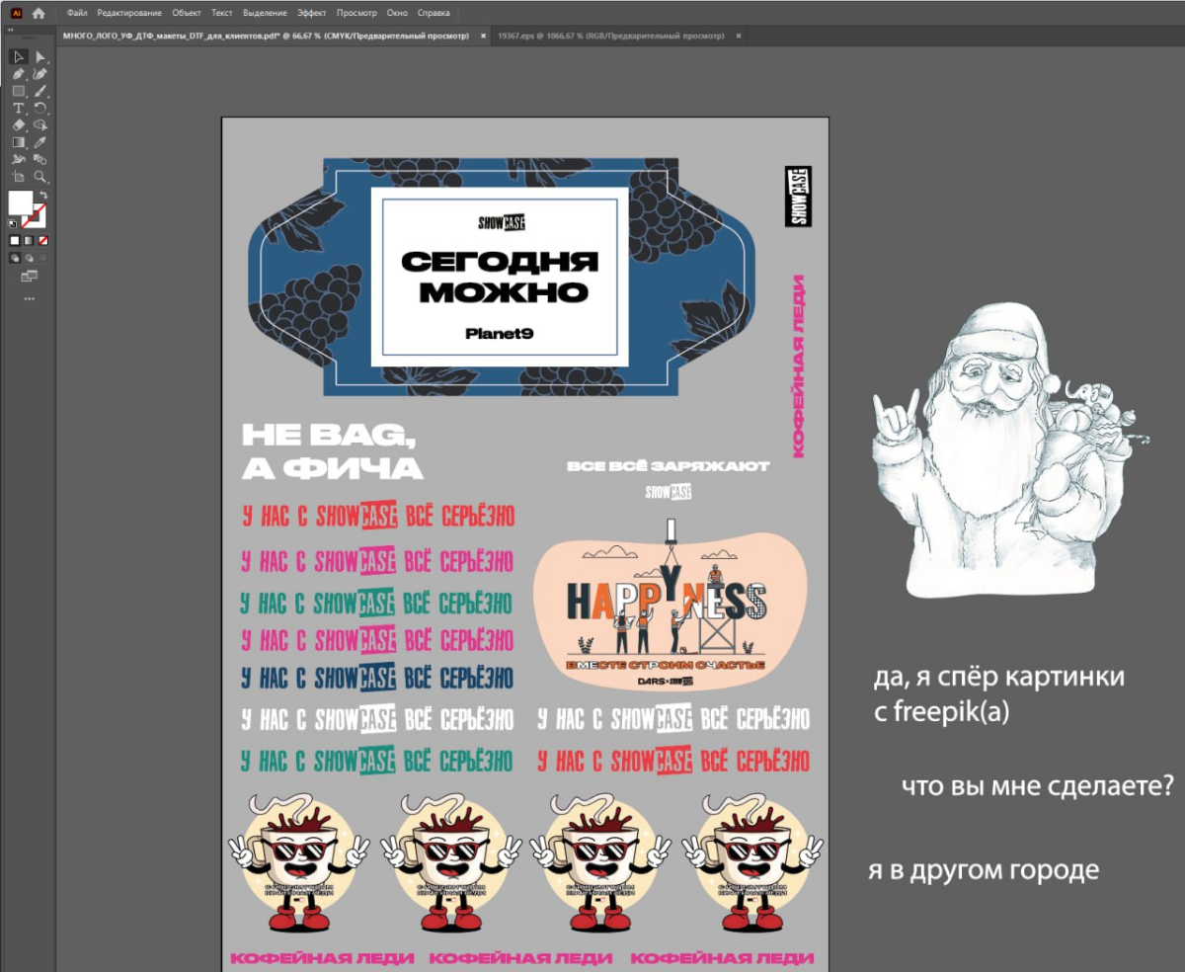Image resolution: width=1185 pixels, height=972 pixels.
Task: Select the Eraser tool
Action: pyautogui.click(x=18, y=124)
